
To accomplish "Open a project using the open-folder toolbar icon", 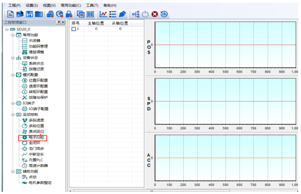I will (20, 14).
